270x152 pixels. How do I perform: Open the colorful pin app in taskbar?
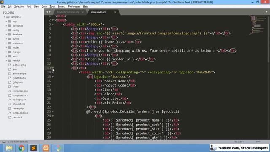coord(58,148)
